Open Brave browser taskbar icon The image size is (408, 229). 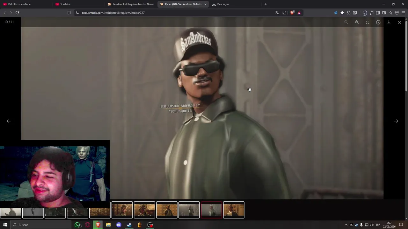98,225
